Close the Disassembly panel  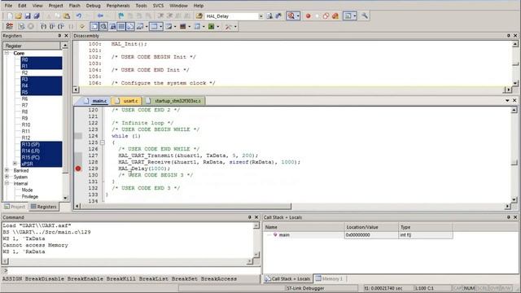pos(515,36)
